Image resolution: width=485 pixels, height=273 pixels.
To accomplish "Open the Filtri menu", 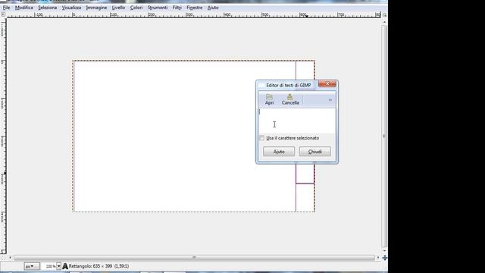I will (x=177, y=8).
